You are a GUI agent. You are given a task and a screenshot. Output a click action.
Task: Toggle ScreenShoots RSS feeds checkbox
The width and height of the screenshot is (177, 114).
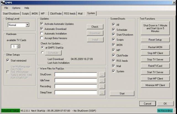click(113, 61)
